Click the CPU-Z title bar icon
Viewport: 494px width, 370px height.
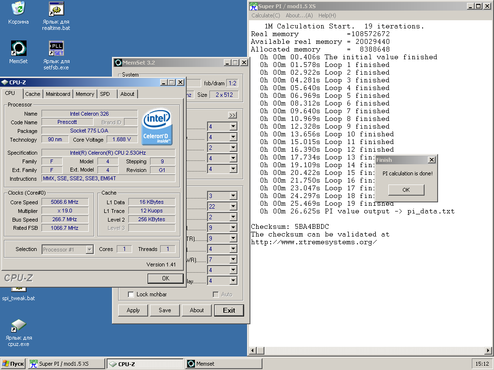pos(5,82)
